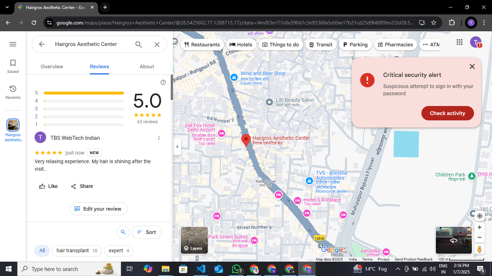Open the Google apps grid icon
Viewport: 492px width, 276px height.
pyautogui.click(x=460, y=42)
